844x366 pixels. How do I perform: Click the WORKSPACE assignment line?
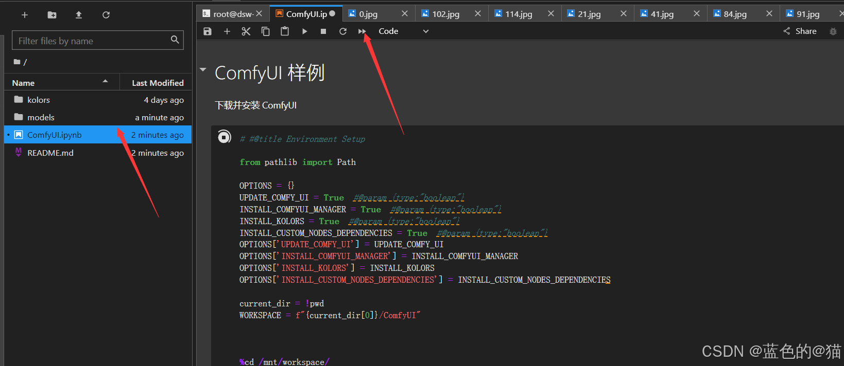[x=330, y=315]
